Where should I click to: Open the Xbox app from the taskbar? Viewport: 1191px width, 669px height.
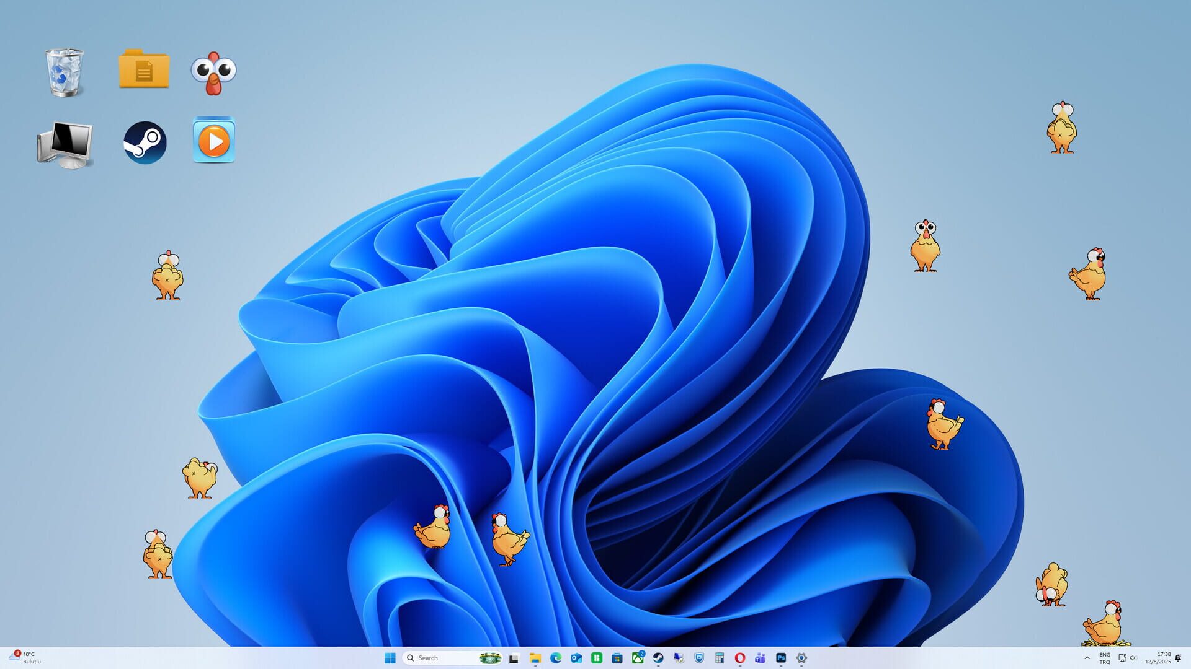click(638, 658)
